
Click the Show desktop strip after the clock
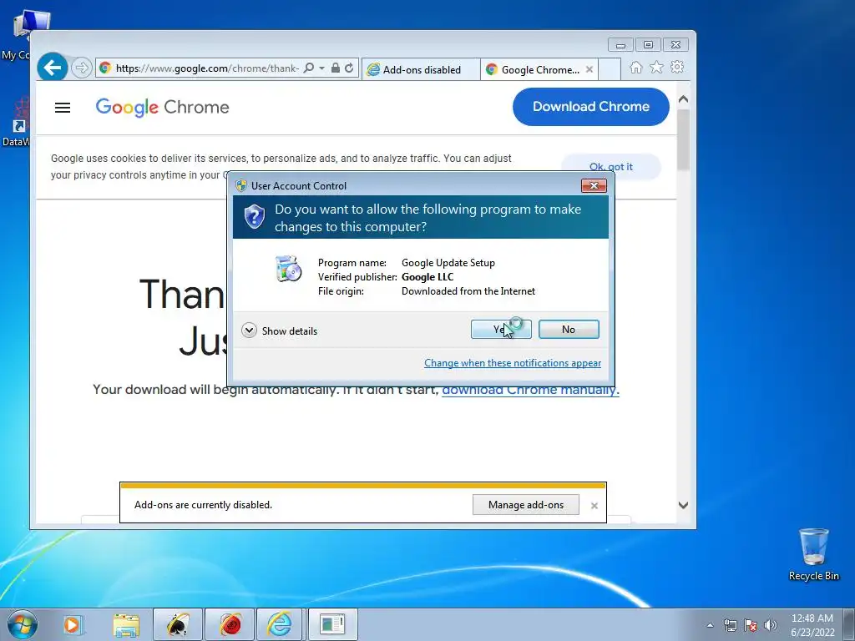tap(849, 624)
